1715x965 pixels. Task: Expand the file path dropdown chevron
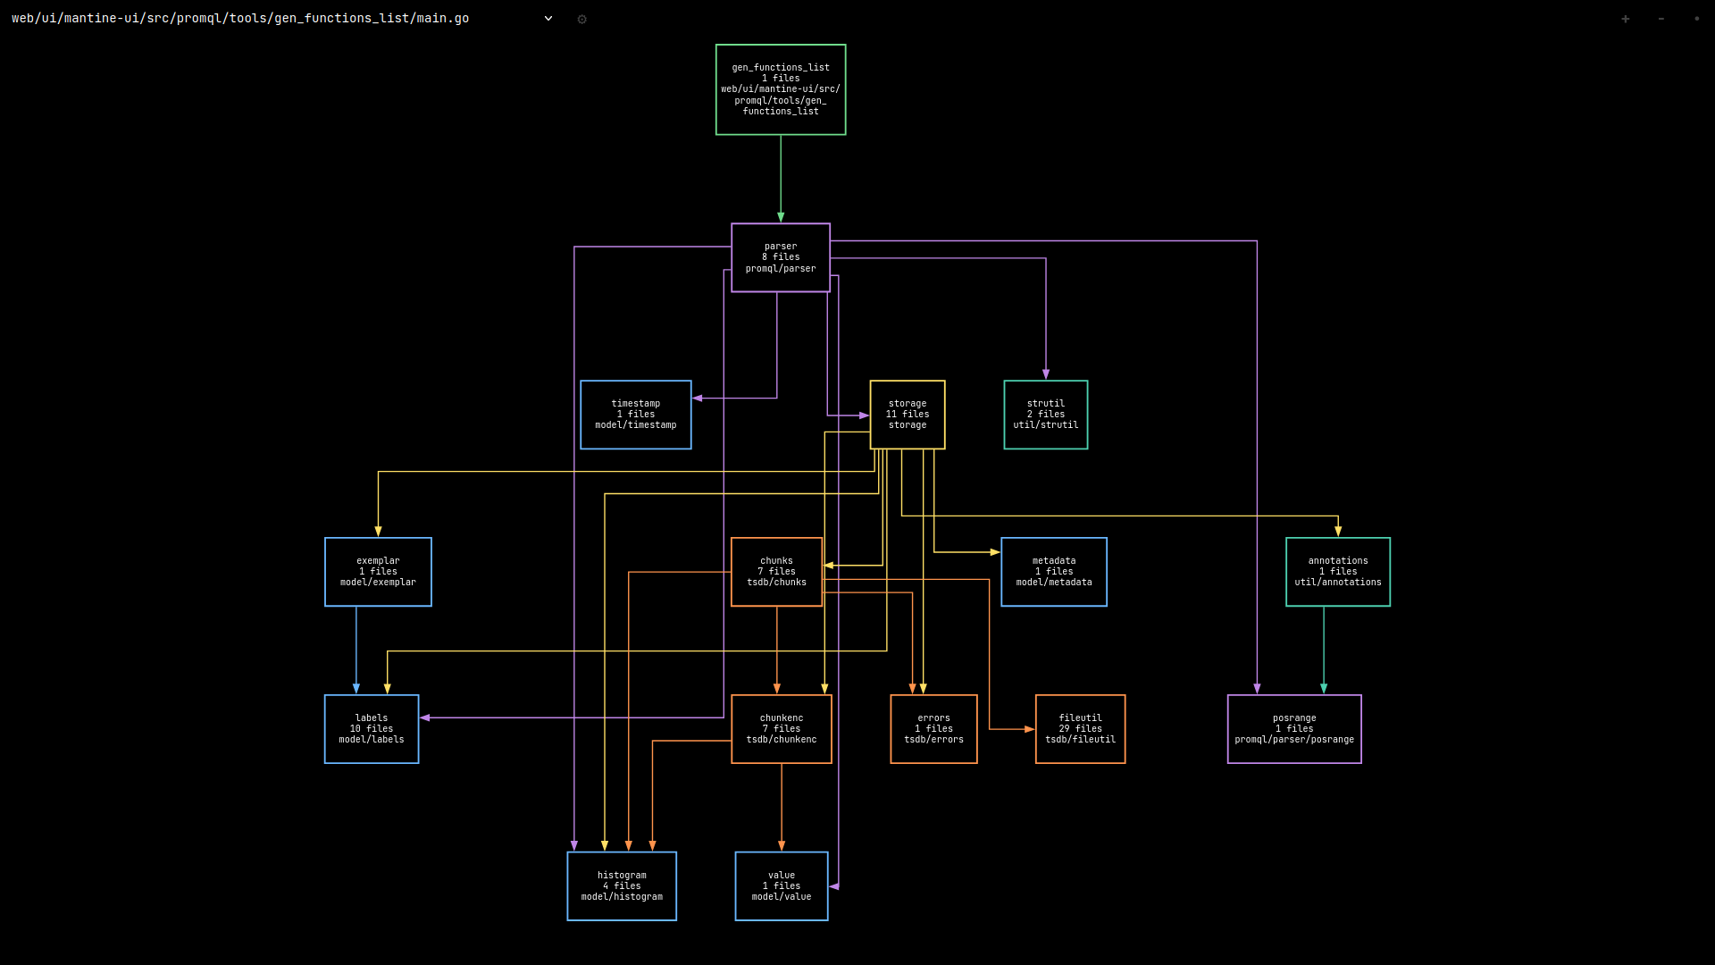548,19
